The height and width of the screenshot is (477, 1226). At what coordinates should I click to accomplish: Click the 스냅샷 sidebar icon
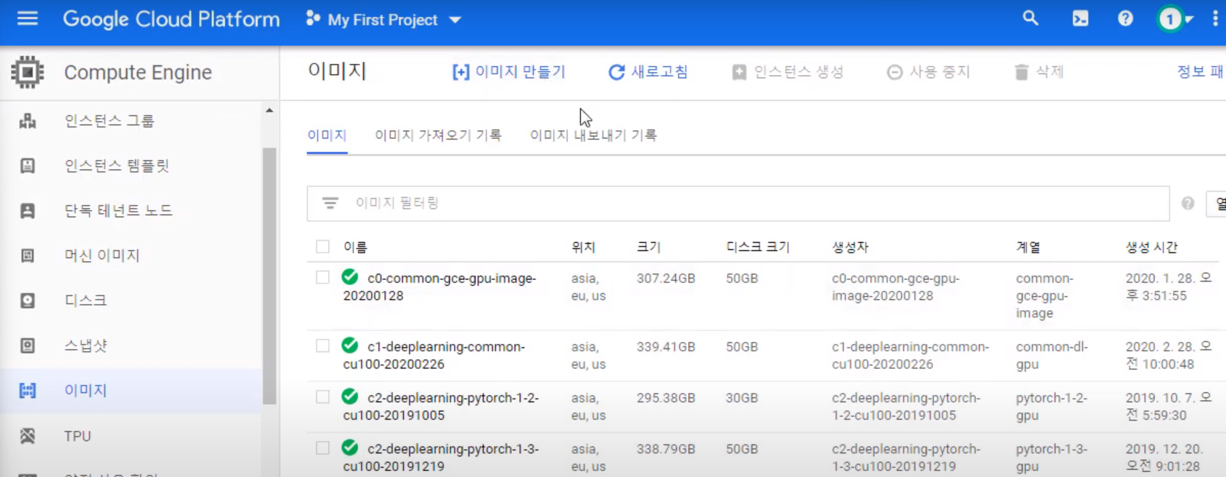pyautogui.click(x=27, y=345)
